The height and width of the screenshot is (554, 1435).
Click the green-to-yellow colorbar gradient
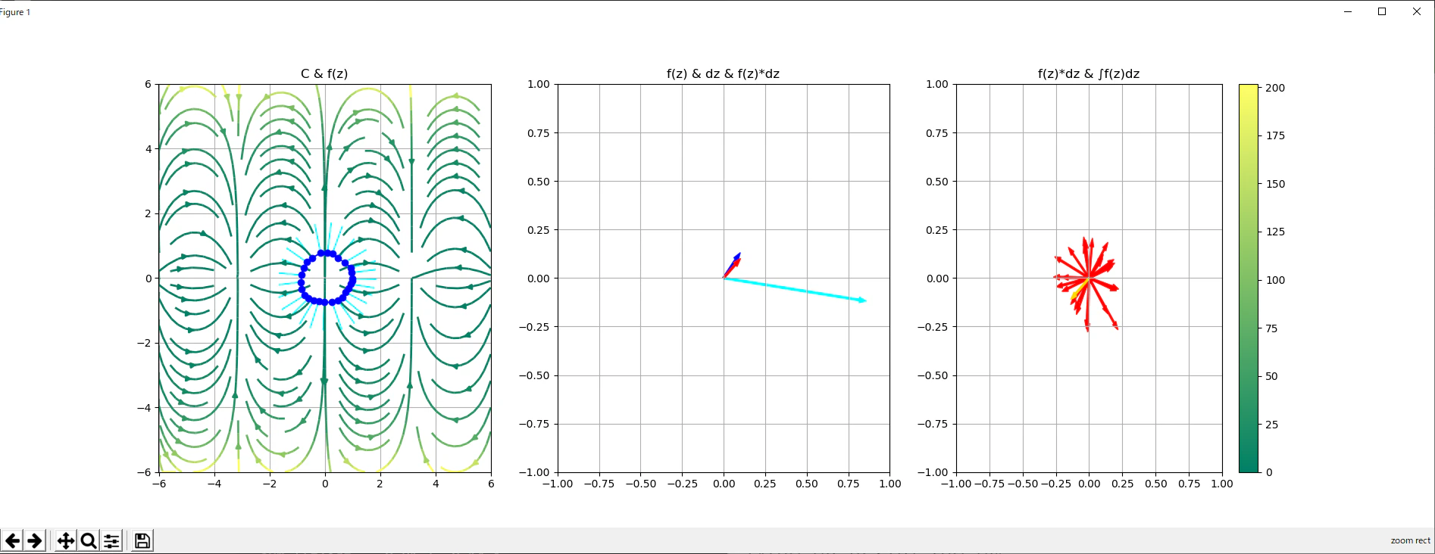pos(1249,278)
